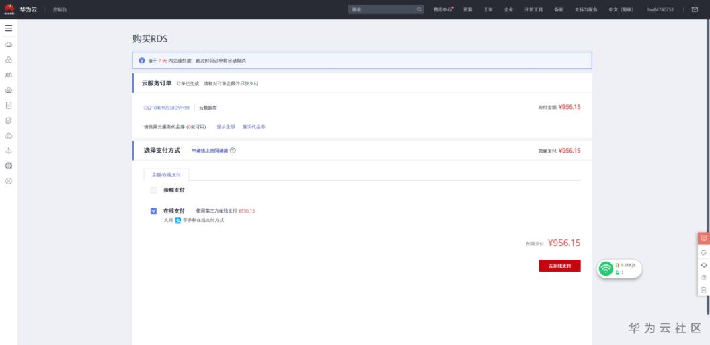Open 费用中心 in the top navigation
710x345 pixels.
(x=443, y=9)
